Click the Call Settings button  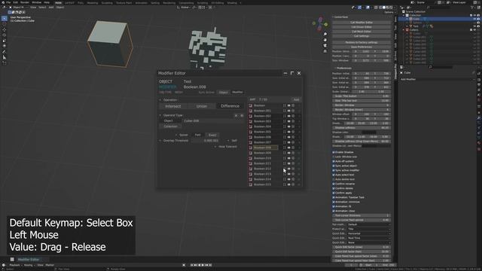click(x=361, y=36)
